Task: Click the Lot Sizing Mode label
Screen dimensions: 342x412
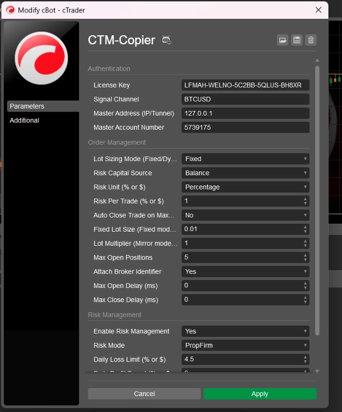Action: coord(135,159)
